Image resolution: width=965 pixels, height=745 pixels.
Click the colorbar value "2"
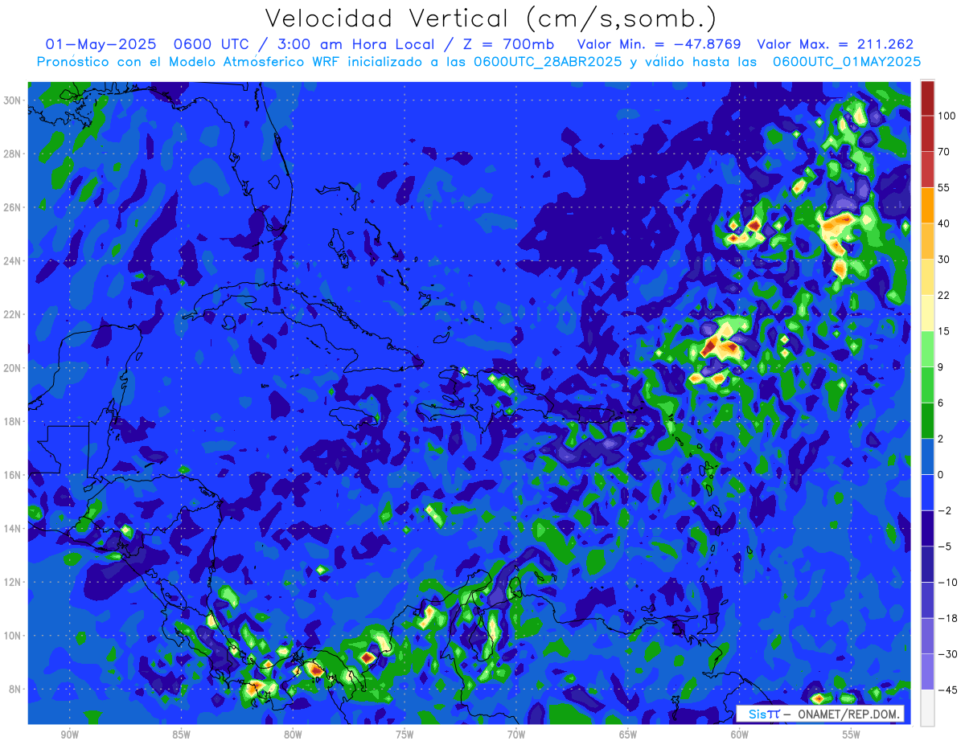(x=941, y=439)
